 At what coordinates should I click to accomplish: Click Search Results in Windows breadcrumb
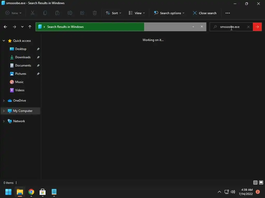tap(65, 27)
